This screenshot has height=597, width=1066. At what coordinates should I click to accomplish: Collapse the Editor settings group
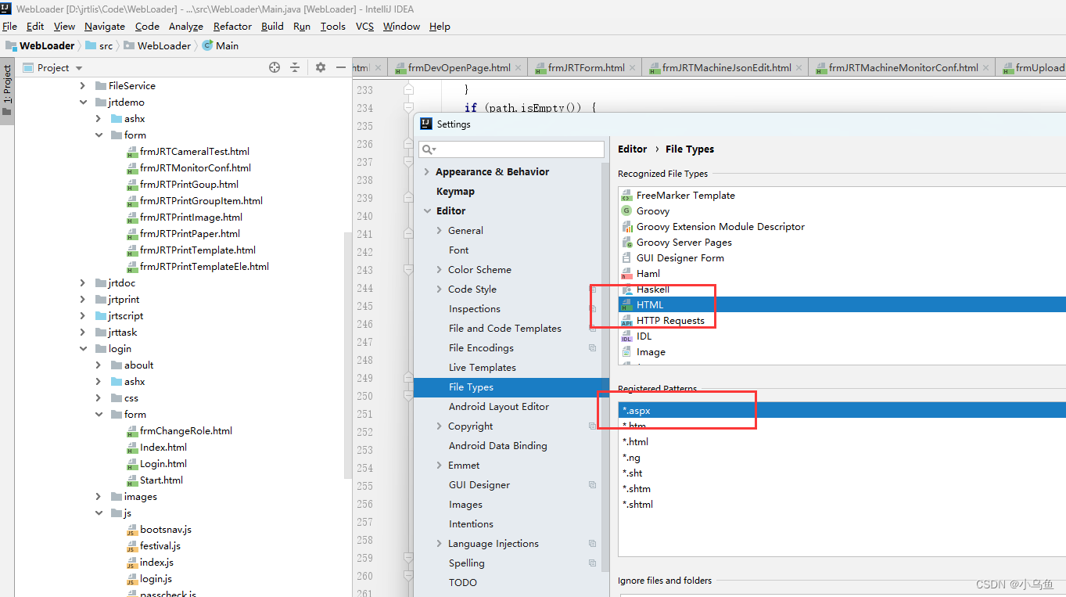pyautogui.click(x=427, y=211)
